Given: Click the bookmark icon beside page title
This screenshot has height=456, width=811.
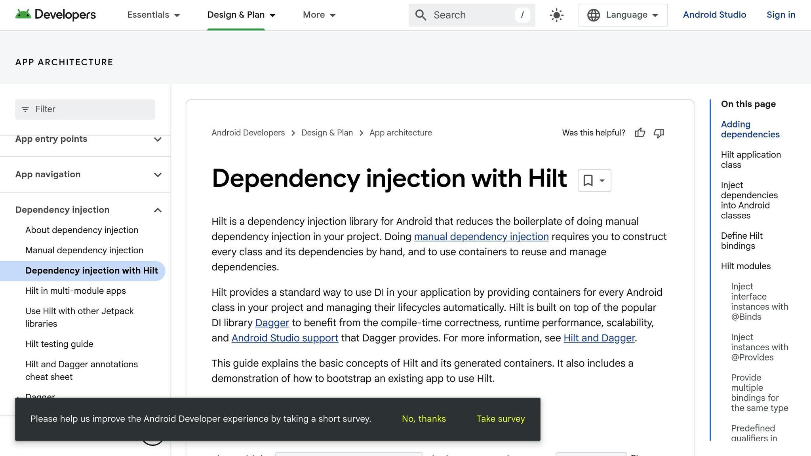Looking at the screenshot, I should point(588,180).
